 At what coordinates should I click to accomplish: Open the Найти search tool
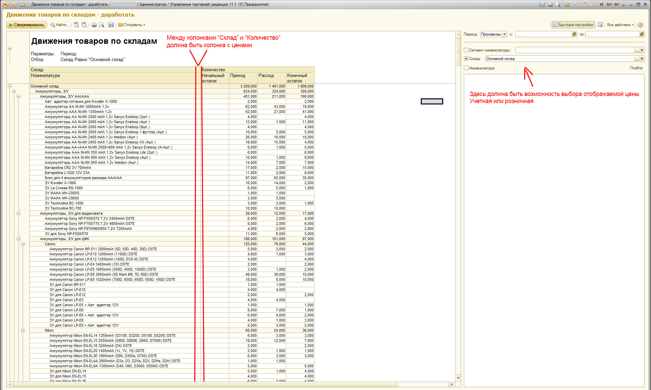(x=60, y=25)
